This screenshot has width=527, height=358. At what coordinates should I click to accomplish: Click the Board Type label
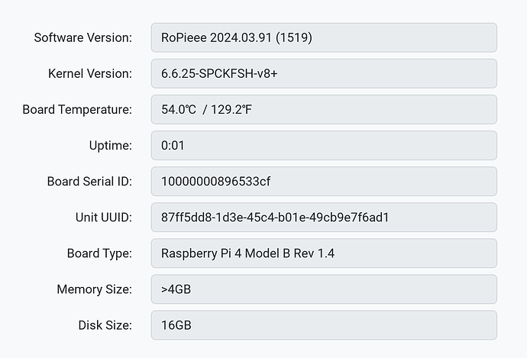tap(99, 253)
